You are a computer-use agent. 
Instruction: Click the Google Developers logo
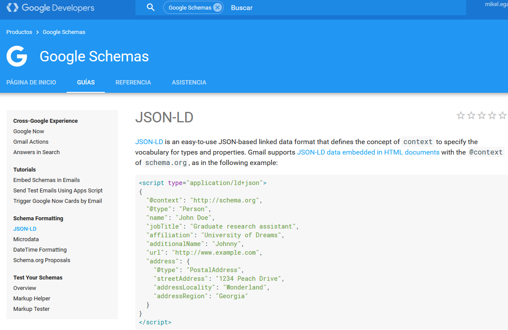[50, 8]
